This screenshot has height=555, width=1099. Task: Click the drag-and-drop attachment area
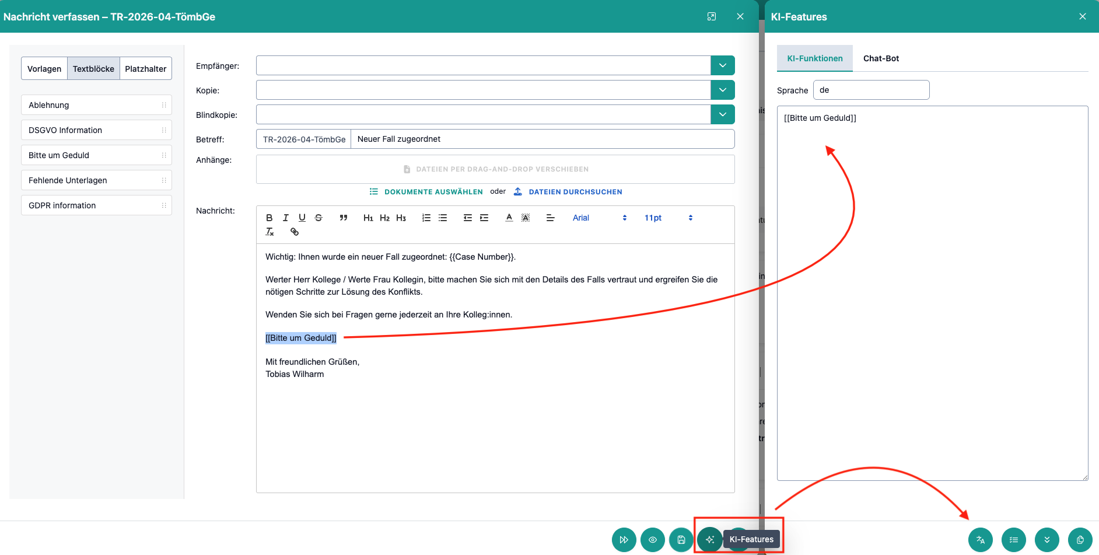tap(495, 169)
